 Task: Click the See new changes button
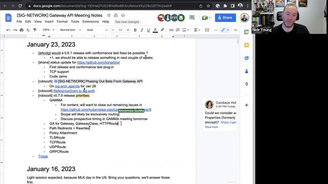127,21
